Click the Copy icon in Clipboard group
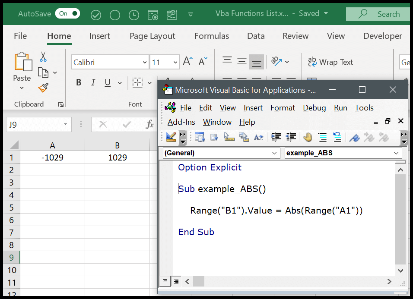Image resolution: width=413 pixels, height=299 pixels. (43, 72)
